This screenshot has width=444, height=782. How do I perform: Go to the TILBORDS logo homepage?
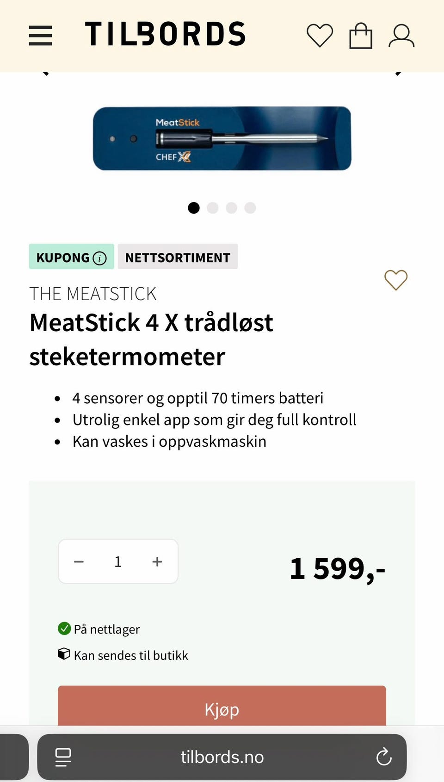pos(165,34)
